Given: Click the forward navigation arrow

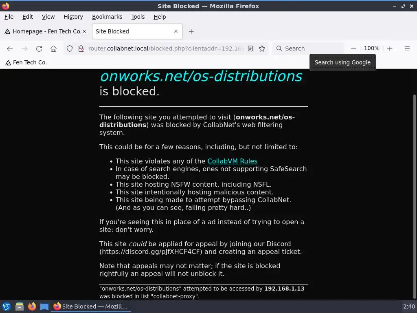Looking at the screenshot, I should point(24,49).
